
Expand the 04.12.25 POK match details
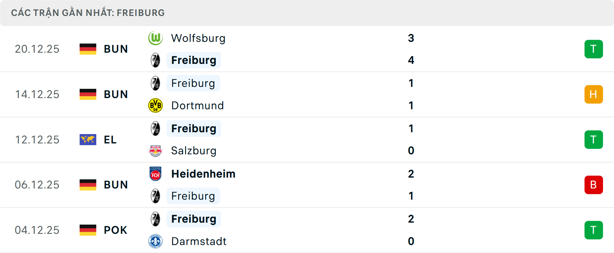[x=307, y=230]
